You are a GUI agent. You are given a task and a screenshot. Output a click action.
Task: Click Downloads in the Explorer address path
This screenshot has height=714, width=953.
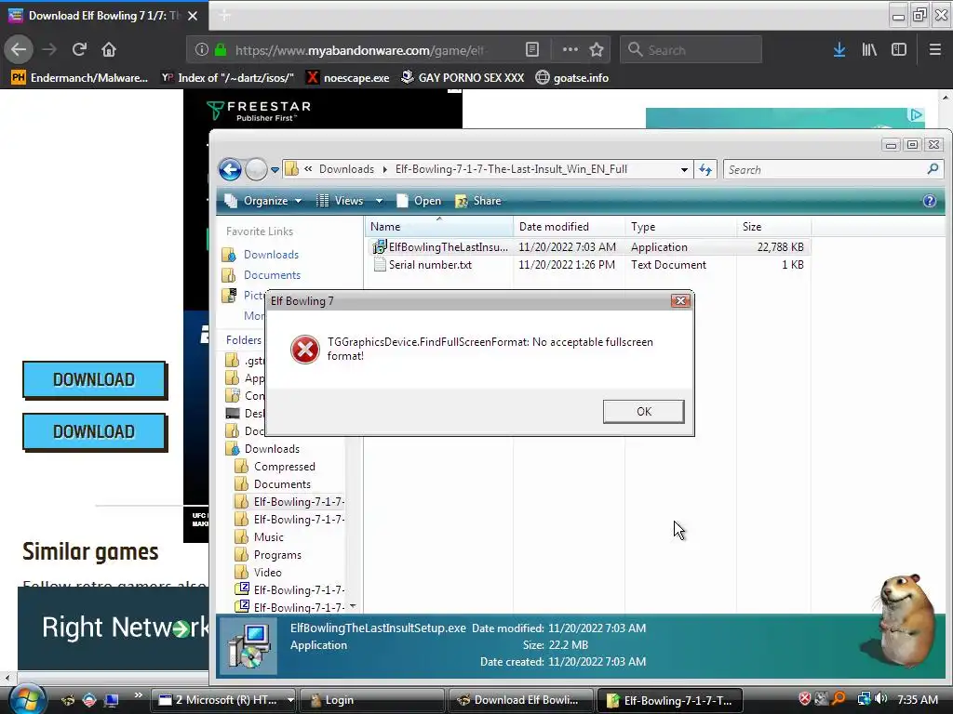346,169
